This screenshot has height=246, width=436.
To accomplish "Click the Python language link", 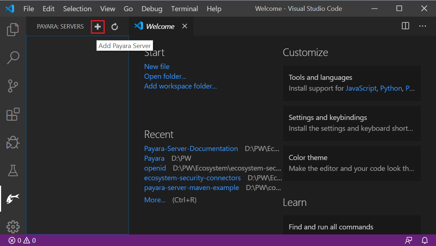I will [391, 88].
